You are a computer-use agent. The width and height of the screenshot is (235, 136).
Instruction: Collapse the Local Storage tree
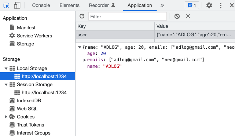point(6,69)
